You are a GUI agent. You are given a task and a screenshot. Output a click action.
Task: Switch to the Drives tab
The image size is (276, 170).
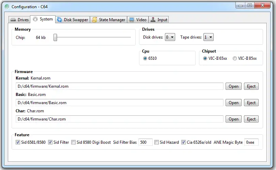click(x=19, y=19)
